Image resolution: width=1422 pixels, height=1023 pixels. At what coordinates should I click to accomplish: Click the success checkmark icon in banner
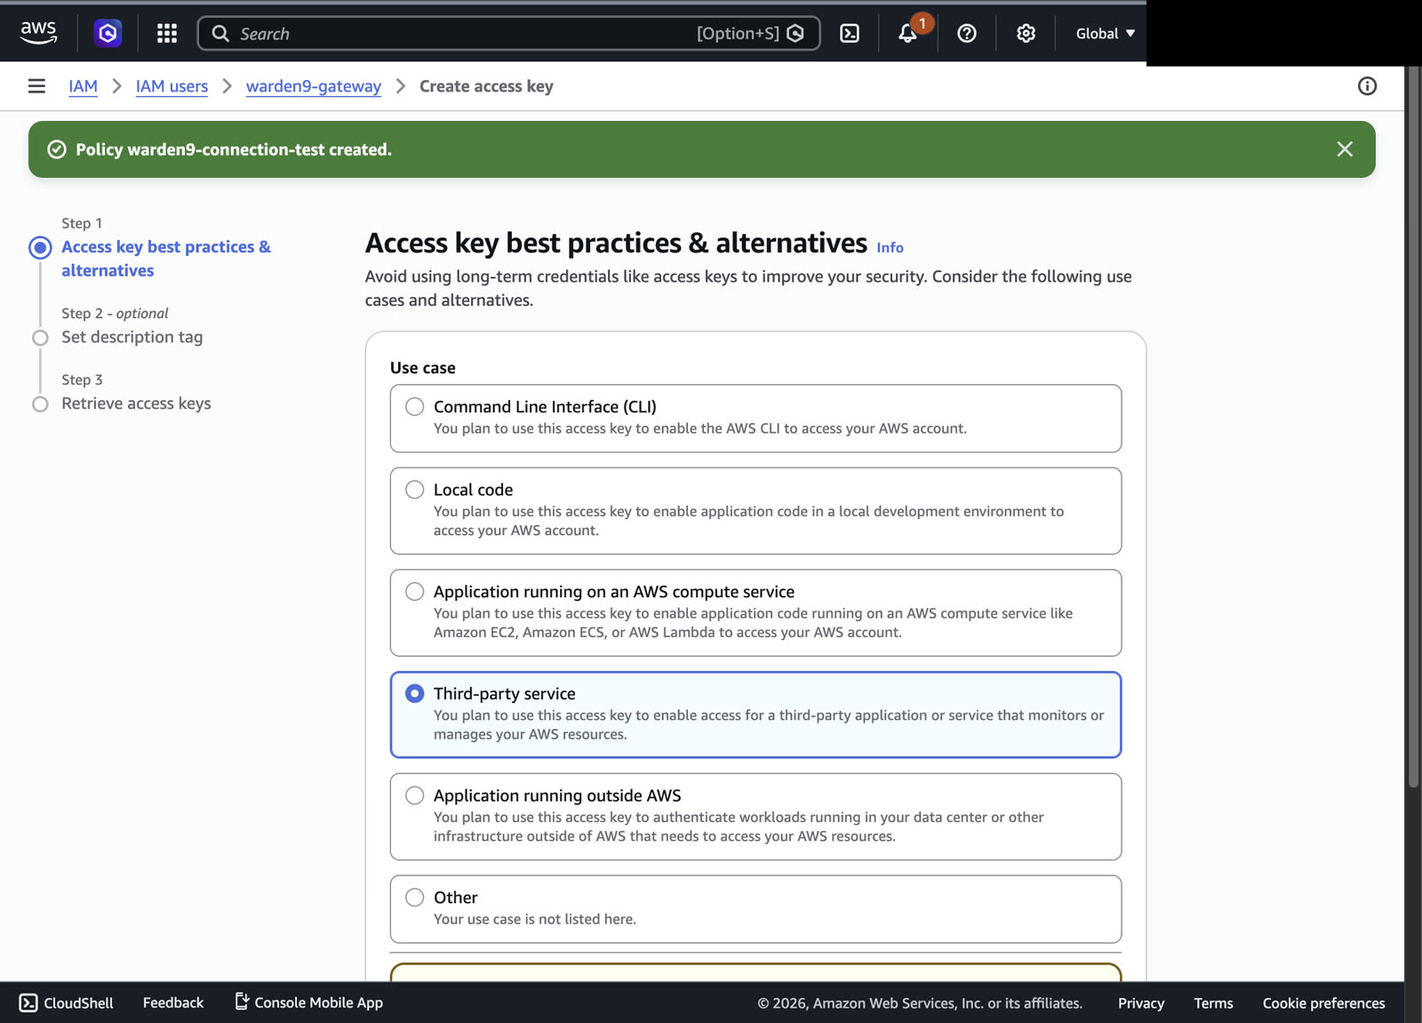[57, 149]
